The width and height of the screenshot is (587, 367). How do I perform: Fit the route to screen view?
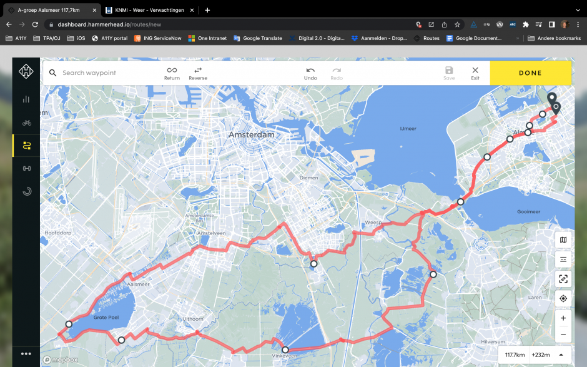pos(563,279)
